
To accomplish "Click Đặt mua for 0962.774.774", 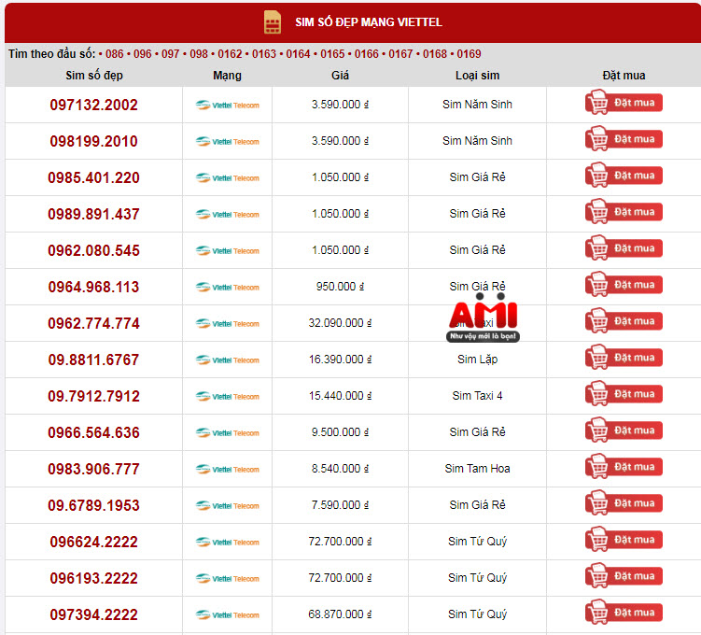I will click(x=624, y=321).
